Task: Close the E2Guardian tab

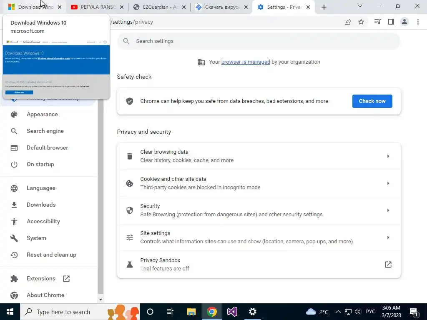Action: (x=184, y=7)
